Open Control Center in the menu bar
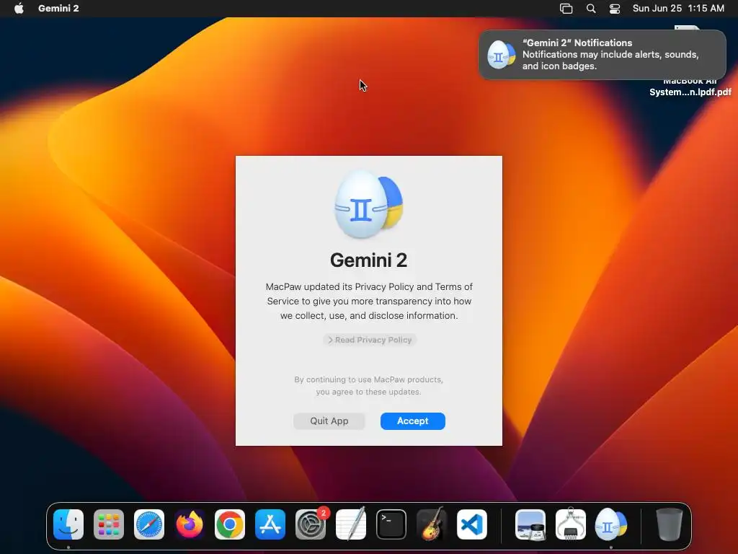The image size is (738, 554). (x=614, y=9)
